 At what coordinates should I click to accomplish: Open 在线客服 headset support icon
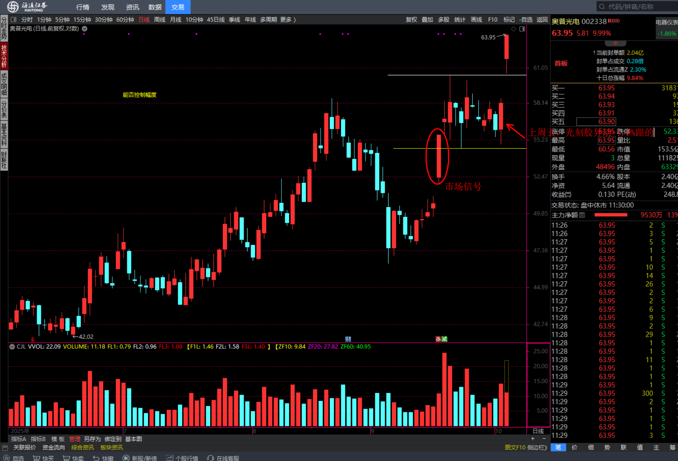(x=210, y=458)
